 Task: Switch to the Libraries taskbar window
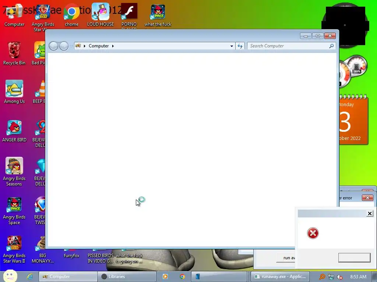point(127,276)
